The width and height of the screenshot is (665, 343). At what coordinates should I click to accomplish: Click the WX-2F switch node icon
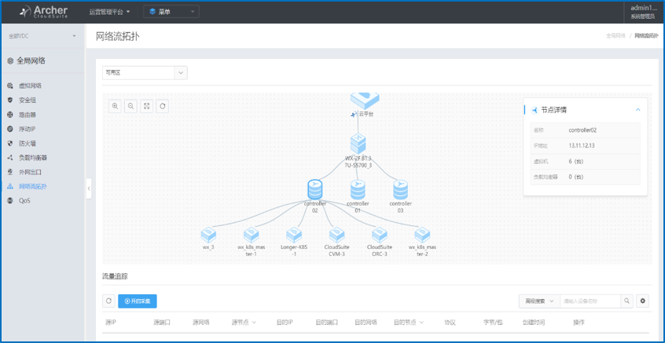358,144
